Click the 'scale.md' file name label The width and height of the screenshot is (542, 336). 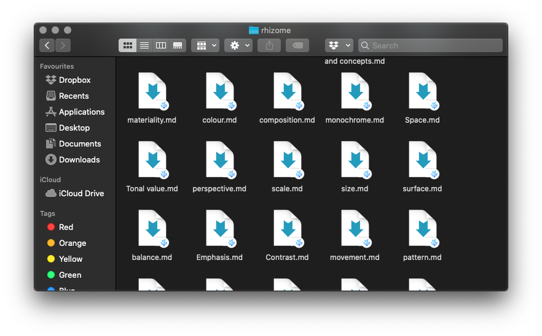287,189
